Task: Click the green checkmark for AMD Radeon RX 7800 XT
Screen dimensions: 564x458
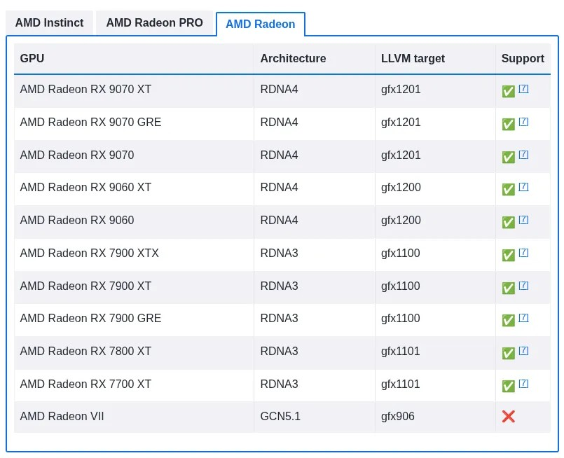Action: pos(508,352)
